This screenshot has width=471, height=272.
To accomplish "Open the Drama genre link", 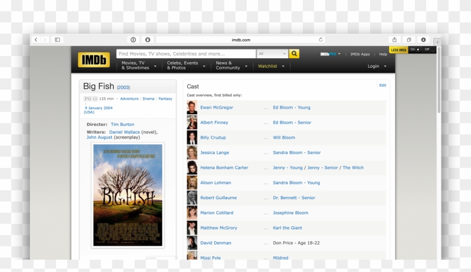I will click(149, 99).
